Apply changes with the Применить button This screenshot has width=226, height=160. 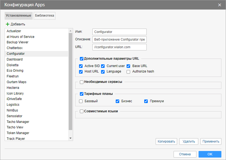[211, 141]
